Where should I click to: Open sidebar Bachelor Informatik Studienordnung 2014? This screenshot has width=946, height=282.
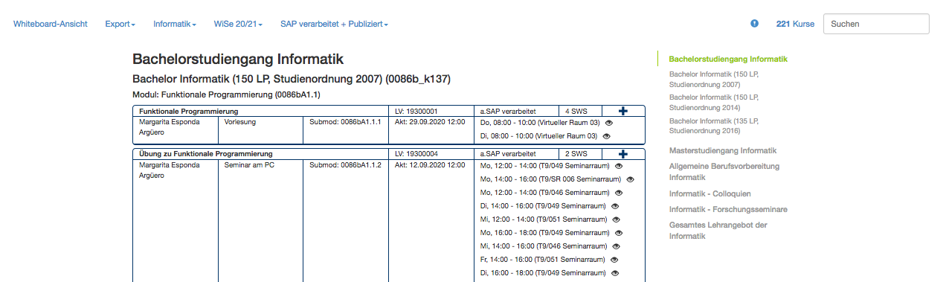pos(714,103)
